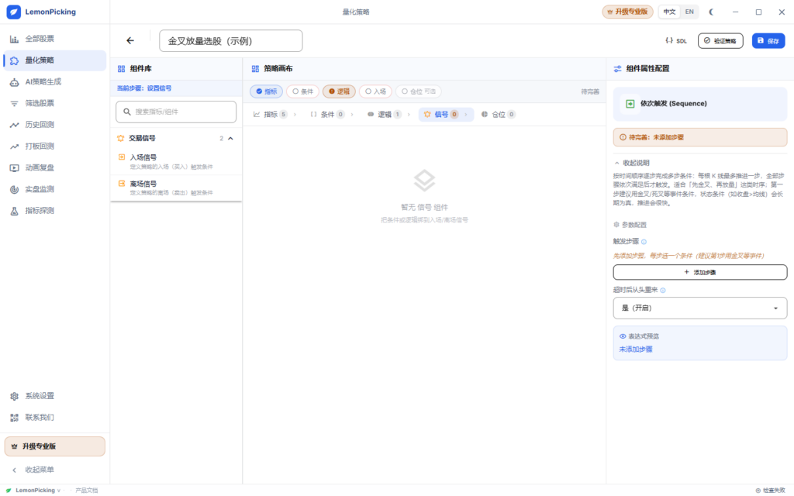The height and width of the screenshot is (496, 794).
Task: Select the 离场信号 component
Action: [x=176, y=188]
